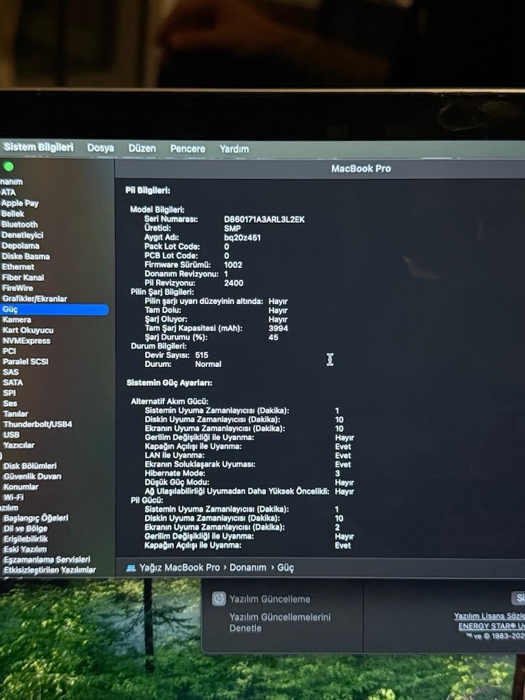Select Konumlar in the sidebar
The width and height of the screenshot is (525, 700).
pos(21,487)
